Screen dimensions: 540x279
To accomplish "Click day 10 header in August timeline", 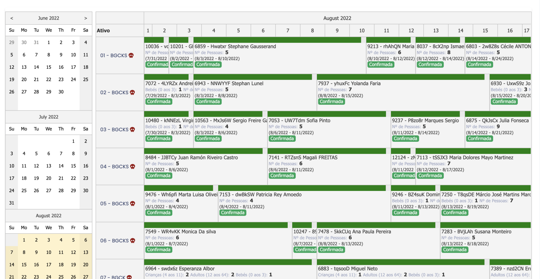I will pos(362,31).
